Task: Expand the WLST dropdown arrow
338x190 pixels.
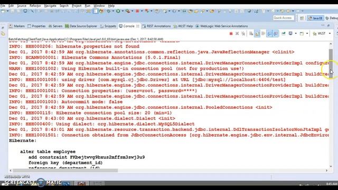Action: 330,34
